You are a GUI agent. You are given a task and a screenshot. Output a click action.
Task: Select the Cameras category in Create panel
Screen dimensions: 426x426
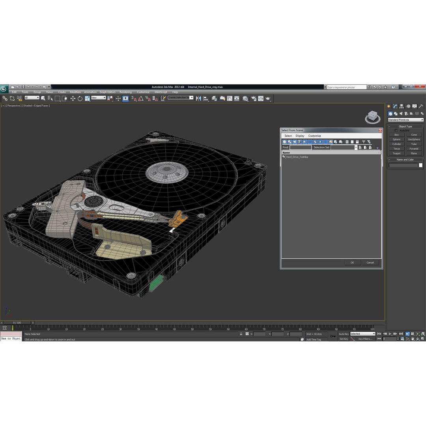point(406,114)
